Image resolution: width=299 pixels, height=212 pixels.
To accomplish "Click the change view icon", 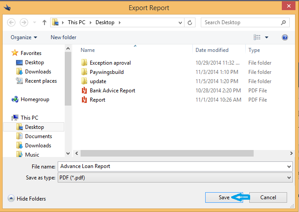I will pyautogui.click(x=257, y=37).
